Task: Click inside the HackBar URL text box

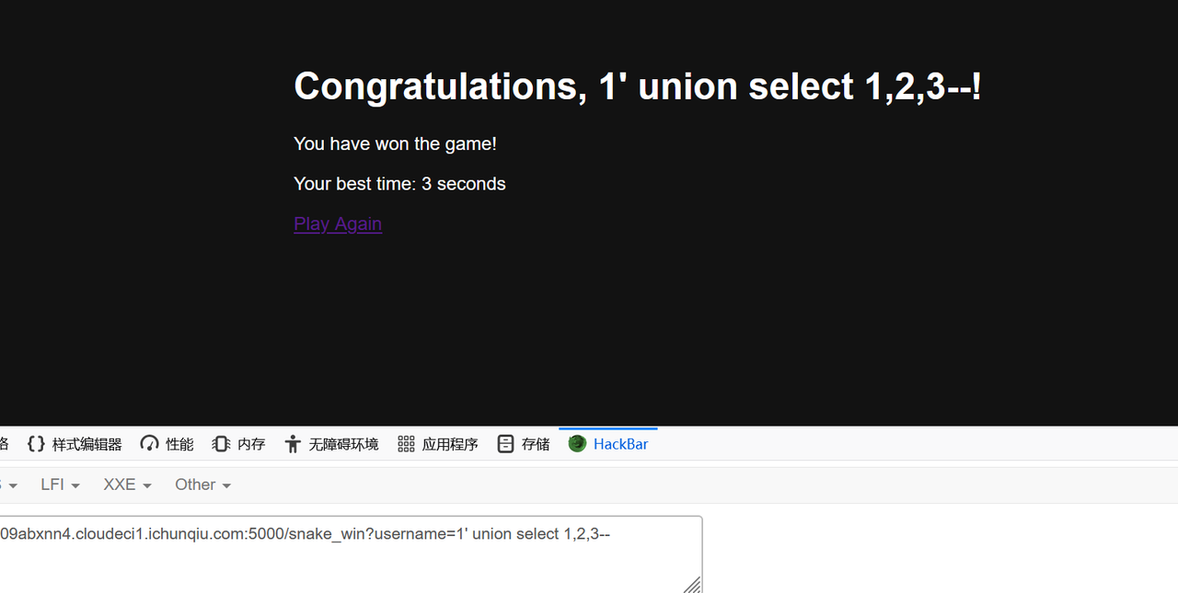Action: 350,554
